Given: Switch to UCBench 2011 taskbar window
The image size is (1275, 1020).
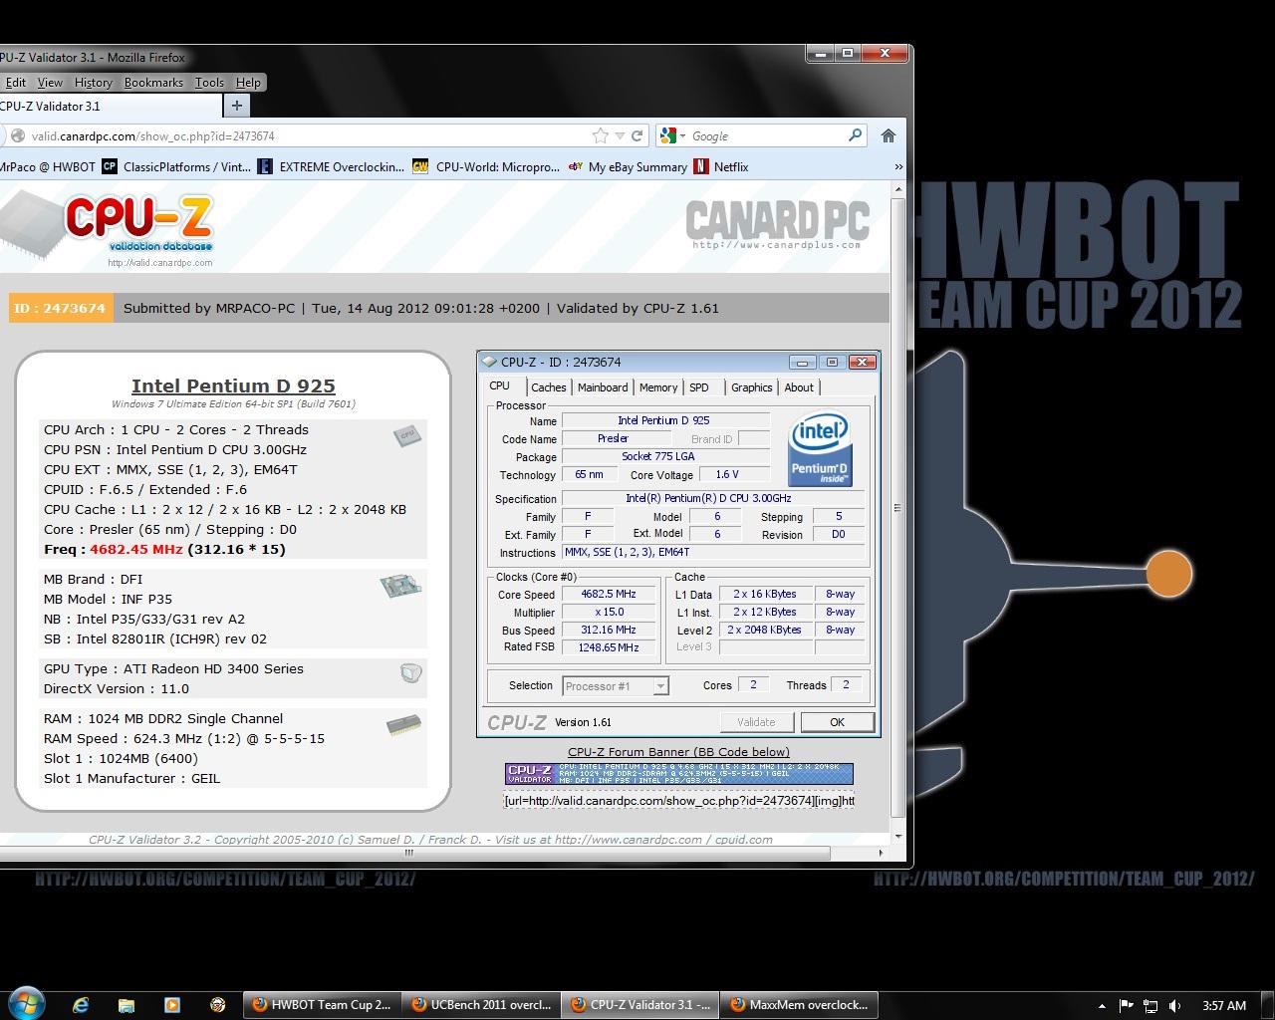Looking at the screenshot, I should click(482, 1005).
